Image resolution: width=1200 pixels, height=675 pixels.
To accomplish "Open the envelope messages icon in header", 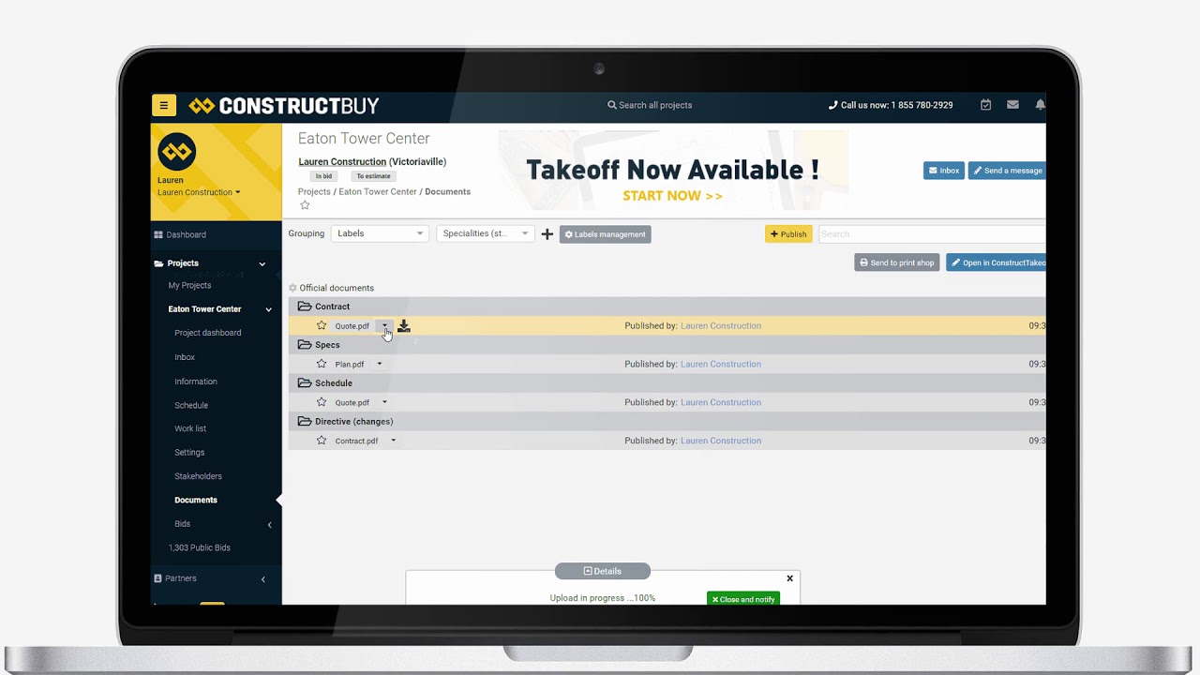I will point(1012,105).
